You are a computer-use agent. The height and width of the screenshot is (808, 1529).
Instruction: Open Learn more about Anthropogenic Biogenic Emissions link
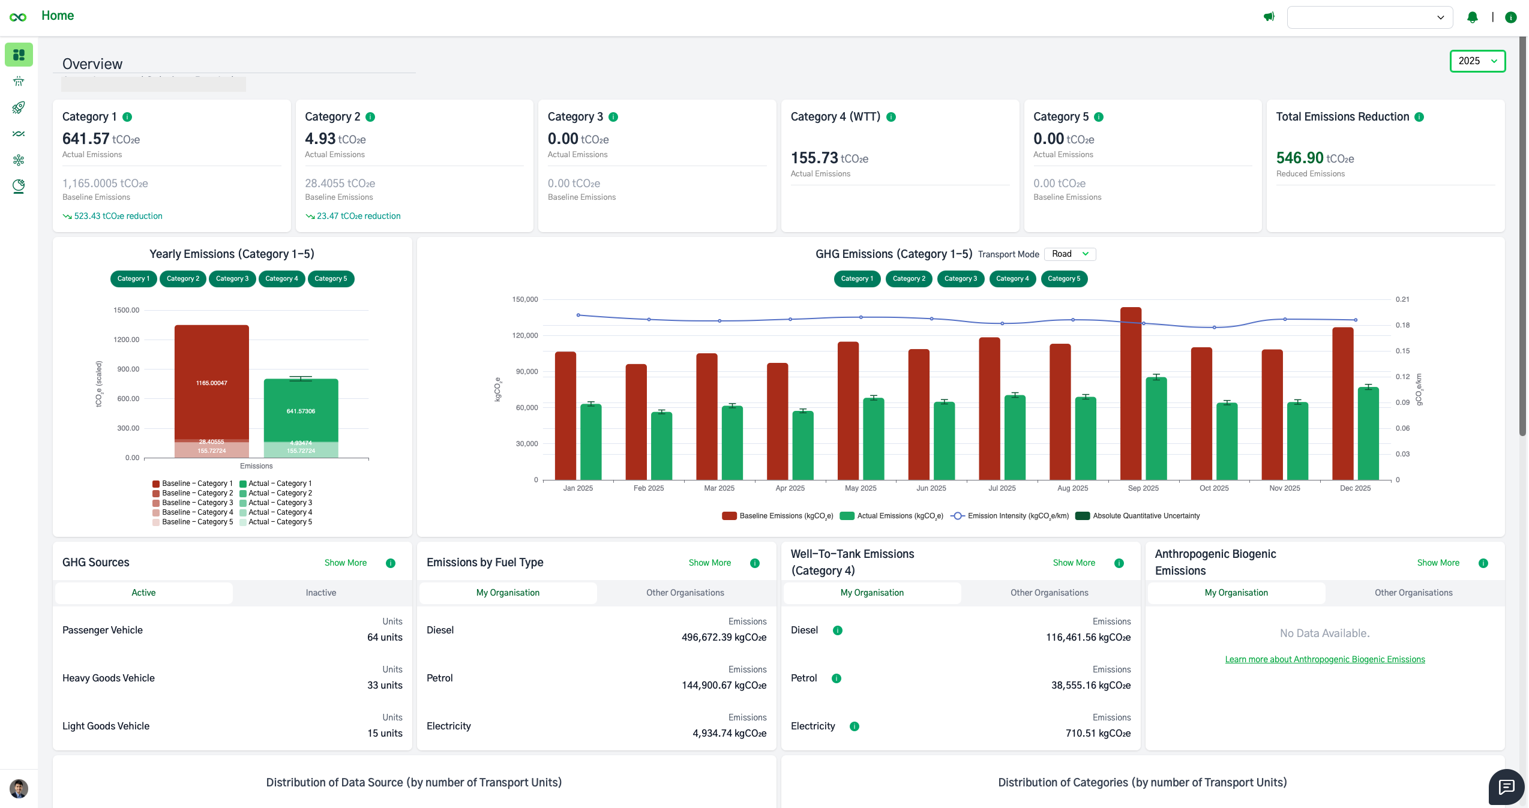pos(1325,660)
